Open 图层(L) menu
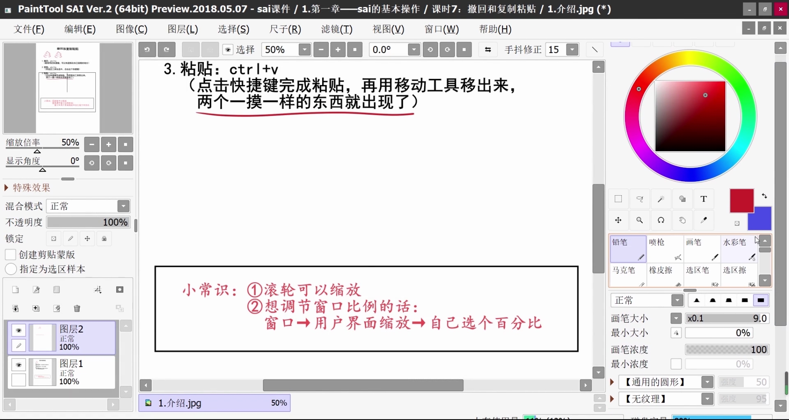The height and width of the screenshot is (420, 789). point(182,29)
